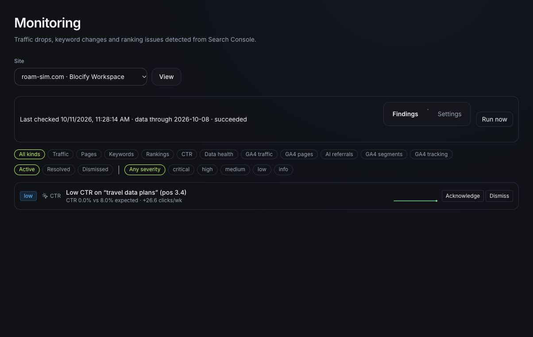Show Active findings

coord(27,169)
